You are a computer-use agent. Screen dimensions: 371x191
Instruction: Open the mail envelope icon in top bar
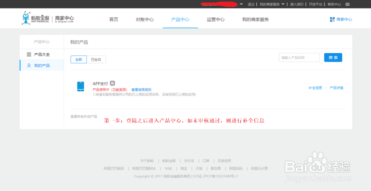[x=347, y=4]
